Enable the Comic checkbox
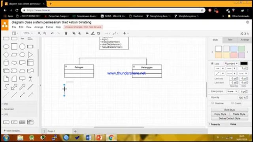253x142 pixels. tap(232, 103)
